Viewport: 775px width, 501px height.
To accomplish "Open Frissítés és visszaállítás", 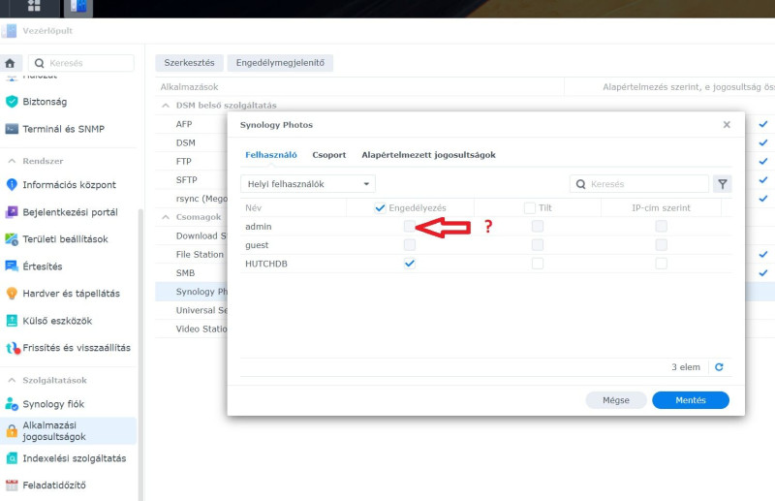I will click(x=68, y=348).
